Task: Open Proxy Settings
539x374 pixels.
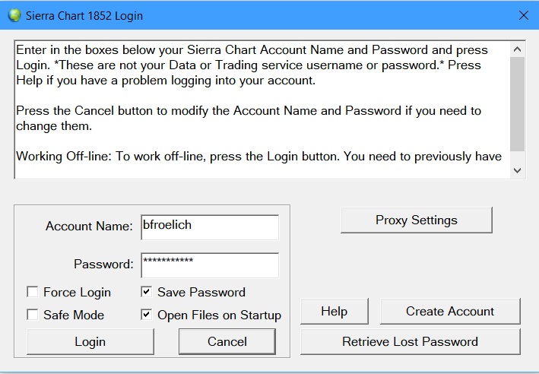Action: tap(417, 220)
